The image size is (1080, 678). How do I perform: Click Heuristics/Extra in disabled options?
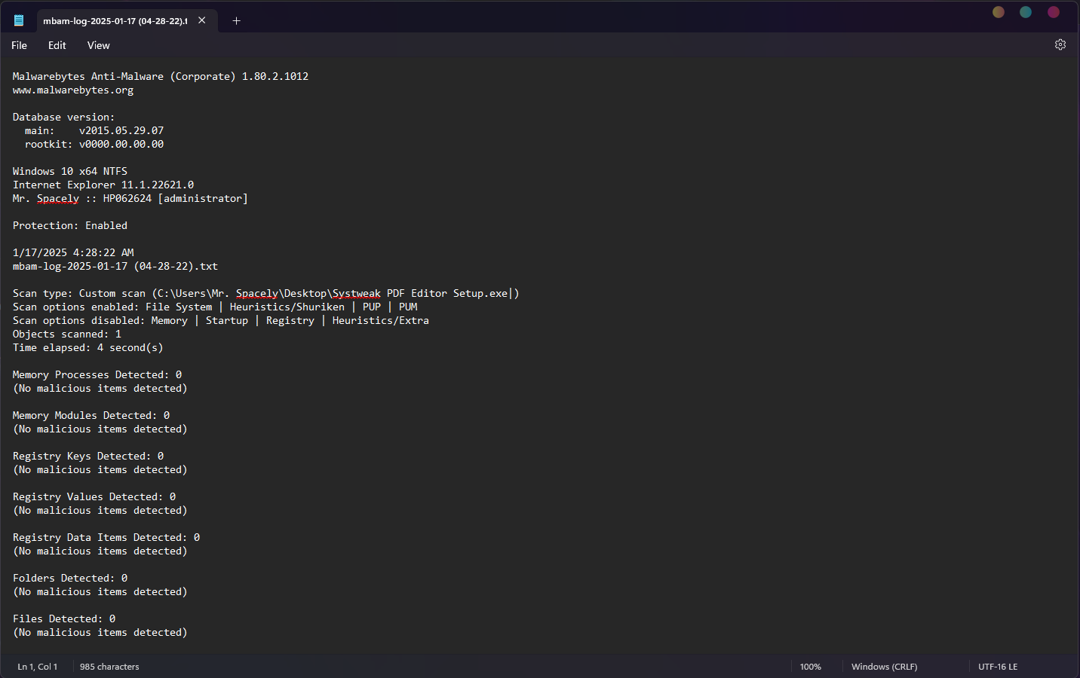click(381, 321)
